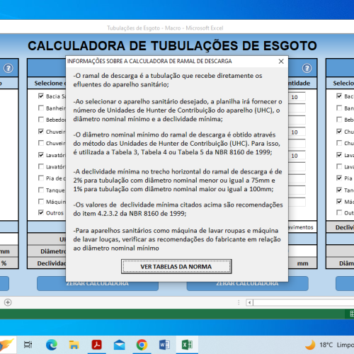
Task: Click the Excel taskbar icon
Action: tap(187, 345)
